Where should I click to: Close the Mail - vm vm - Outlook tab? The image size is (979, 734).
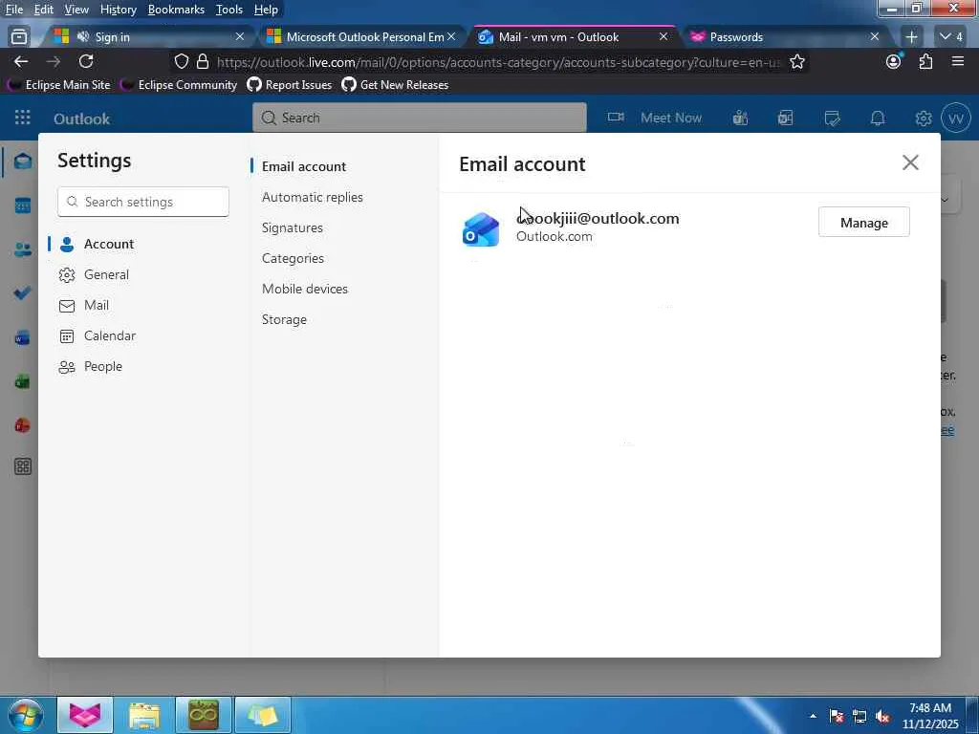664,37
